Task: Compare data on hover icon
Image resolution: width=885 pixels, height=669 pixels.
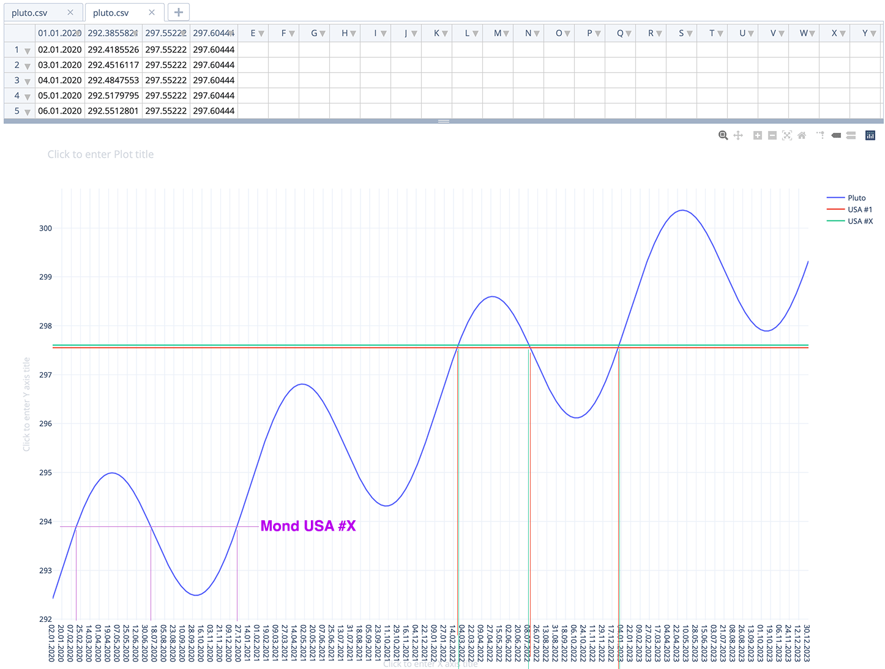Action: pos(851,135)
